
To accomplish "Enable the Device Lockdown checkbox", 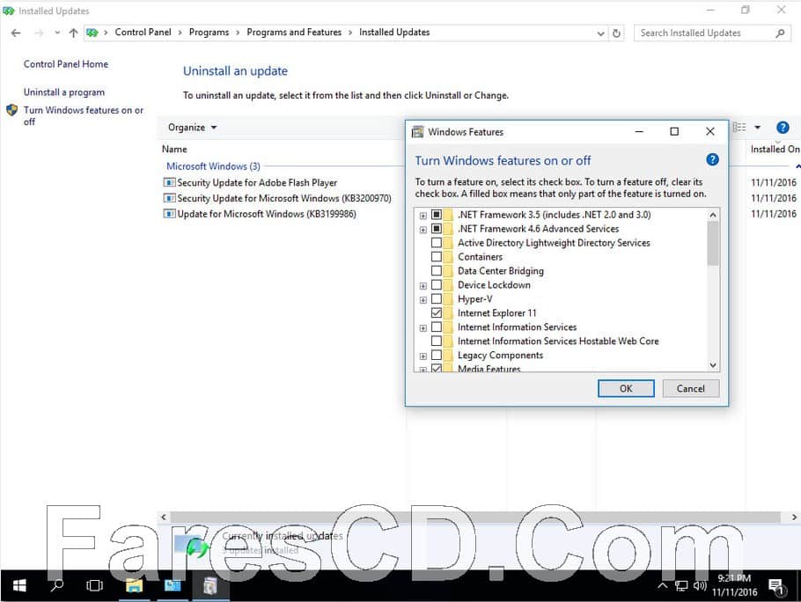I will (x=437, y=285).
